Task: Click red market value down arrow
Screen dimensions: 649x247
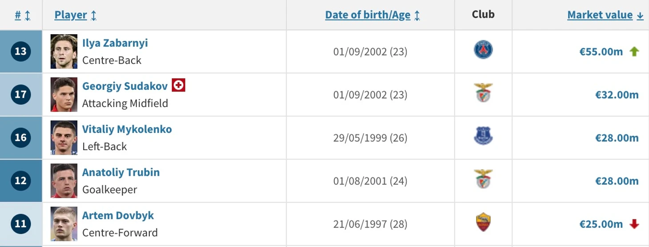Action: point(634,224)
